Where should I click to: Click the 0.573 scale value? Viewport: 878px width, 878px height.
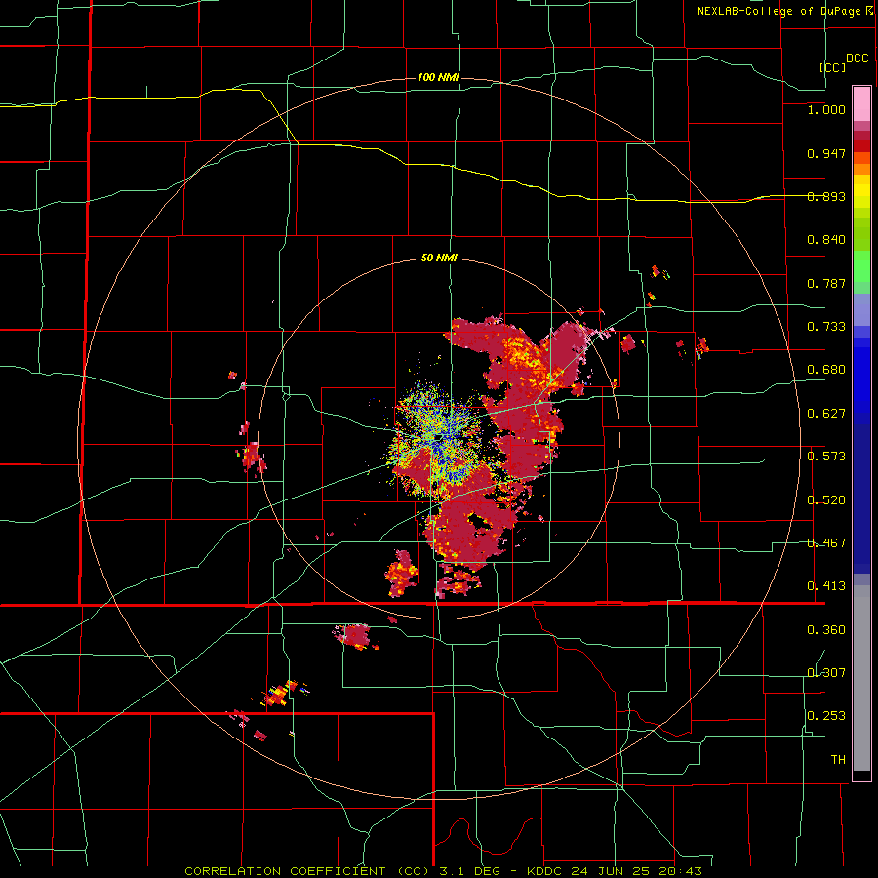[x=826, y=457]
